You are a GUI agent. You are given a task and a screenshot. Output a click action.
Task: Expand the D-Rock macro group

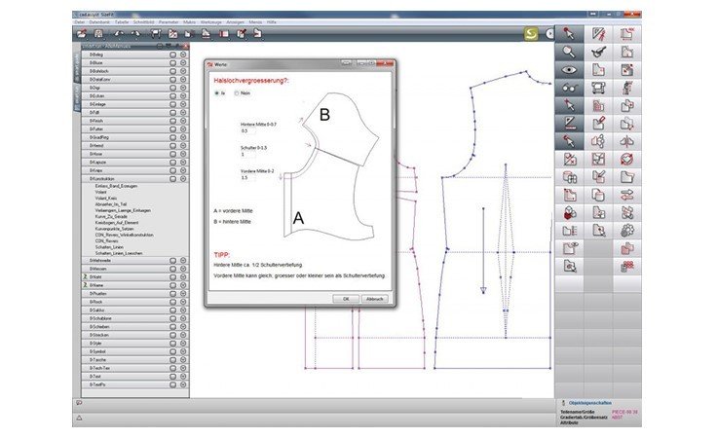pyautogui.click(x=182, y=302)
